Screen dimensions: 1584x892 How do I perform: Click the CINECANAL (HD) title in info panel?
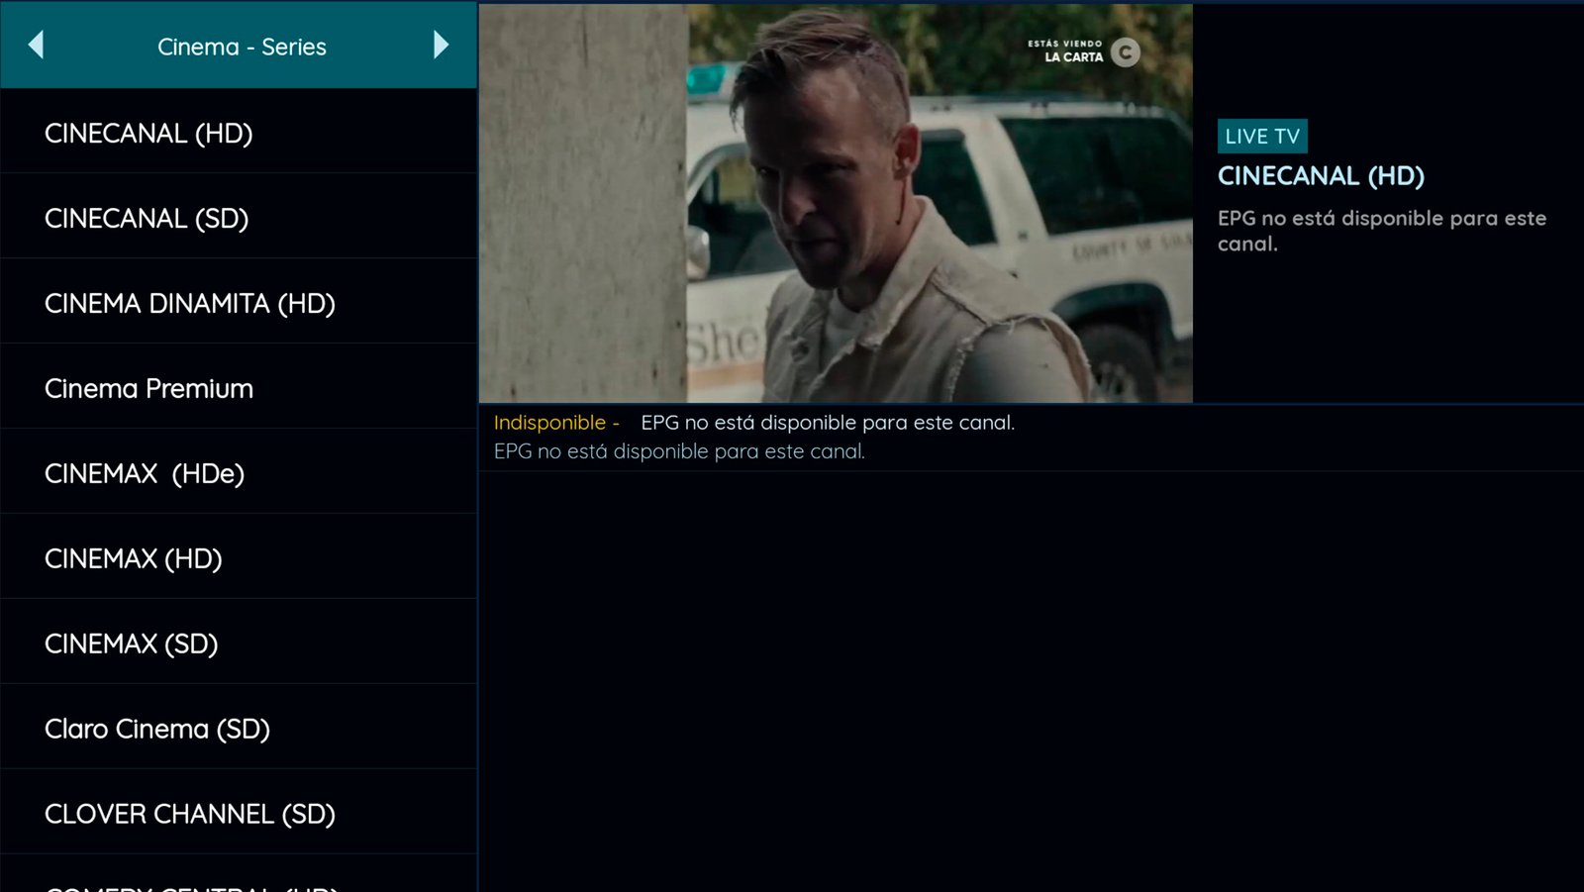[x=1321, y=176]
